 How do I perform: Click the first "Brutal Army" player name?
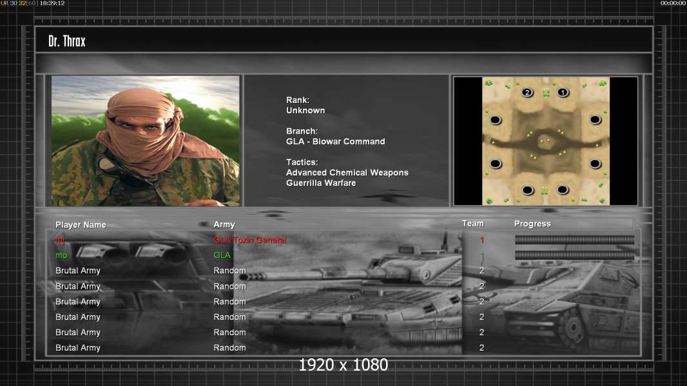pyautogui.click(x=77, y=271)
